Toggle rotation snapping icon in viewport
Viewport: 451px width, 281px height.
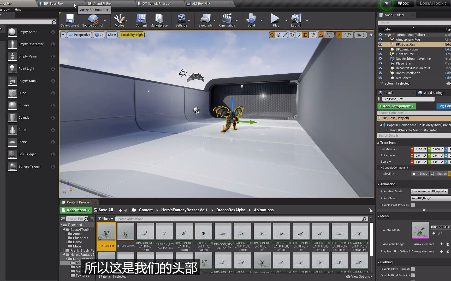pyautogui.click(x=321, y=35)
